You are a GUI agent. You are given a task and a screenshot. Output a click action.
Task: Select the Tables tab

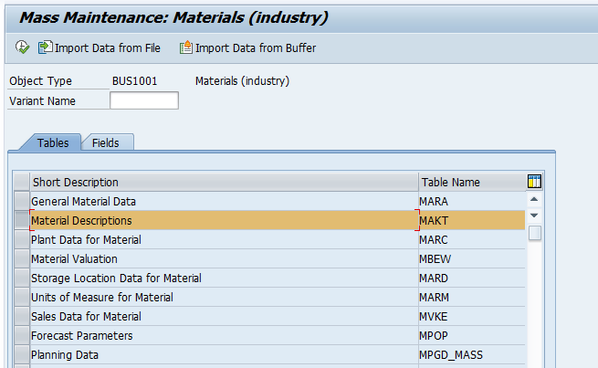pos(52,143)
